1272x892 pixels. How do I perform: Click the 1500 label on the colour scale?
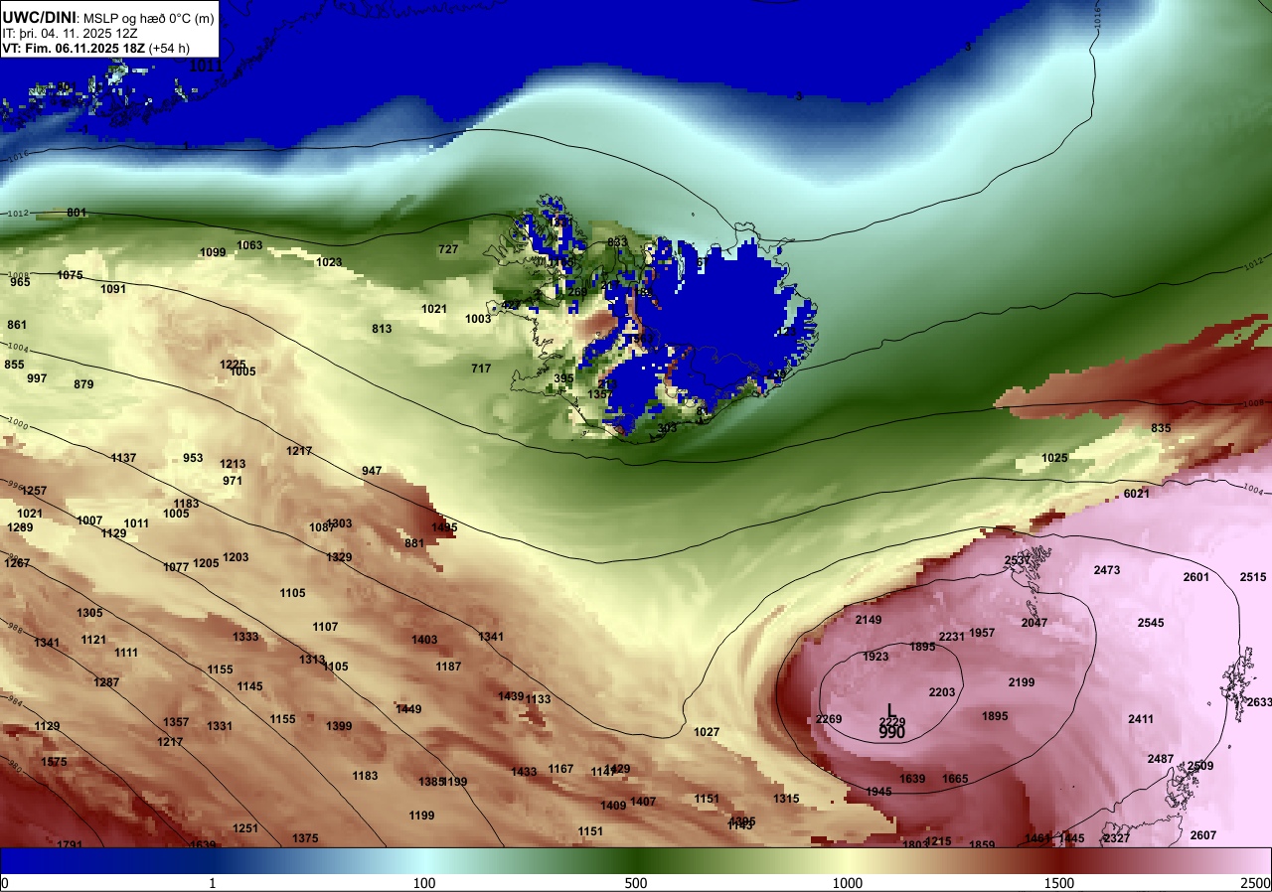(x=1059, y=883)
